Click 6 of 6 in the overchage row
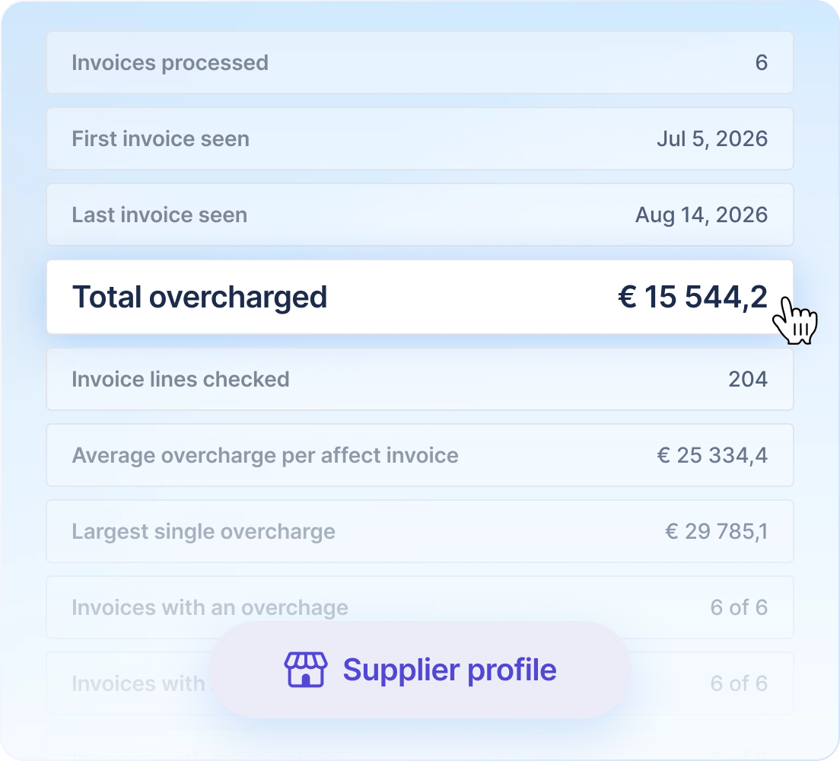Viewport: 840px width, 761px height. pyautogui.click(x=739, y=608)
